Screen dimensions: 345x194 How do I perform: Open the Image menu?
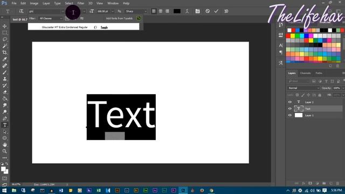[x=34, y=3]
